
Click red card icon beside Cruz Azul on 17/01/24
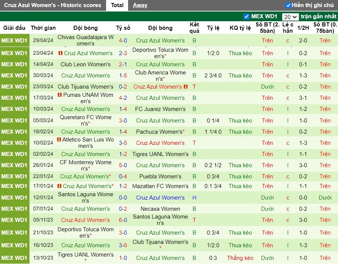[x=59, y=186]
